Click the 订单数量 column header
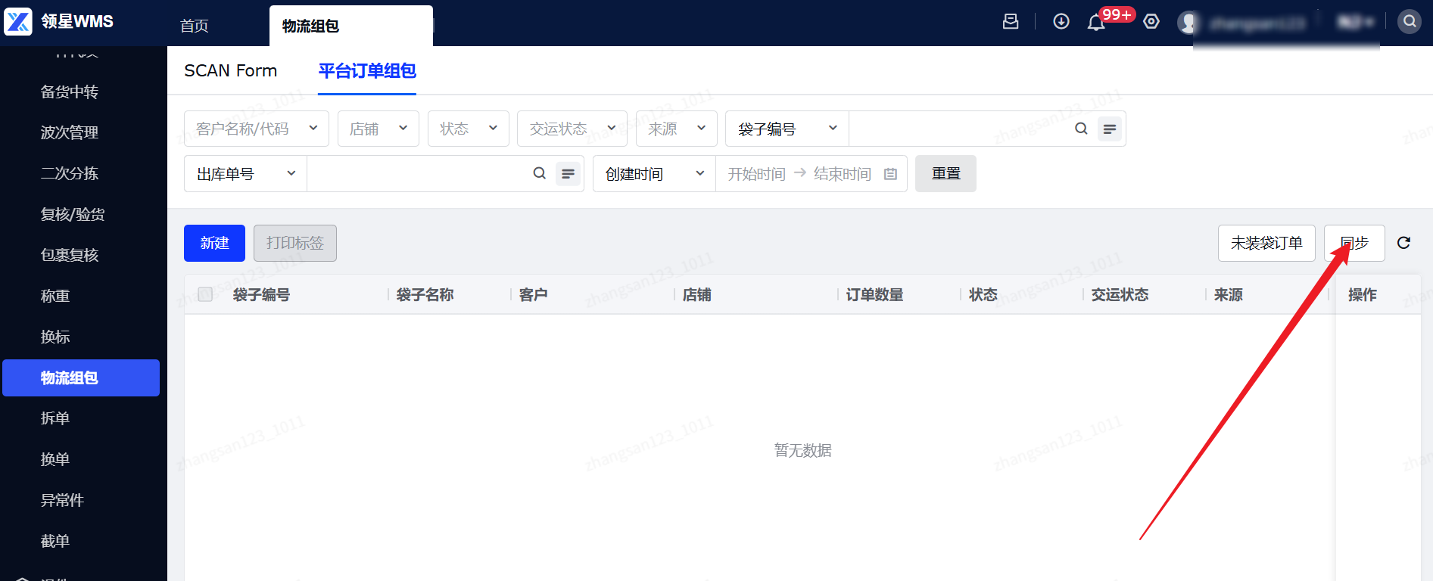This screenshot has width=1433, height=581. (874, 294)
